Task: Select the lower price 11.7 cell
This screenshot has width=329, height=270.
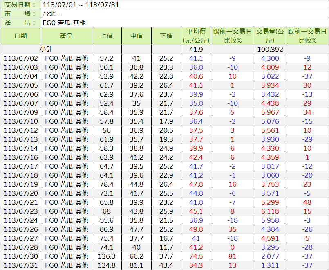Action: [166, 247]
